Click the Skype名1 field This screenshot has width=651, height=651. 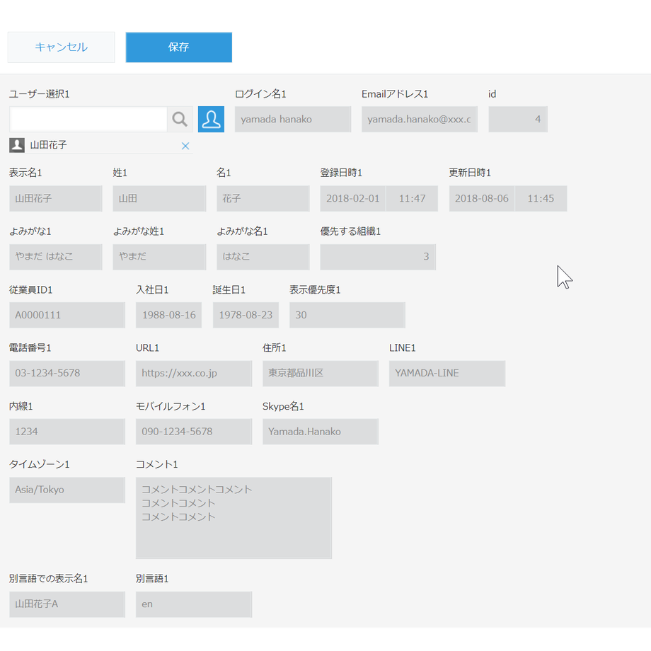[320, 432]
